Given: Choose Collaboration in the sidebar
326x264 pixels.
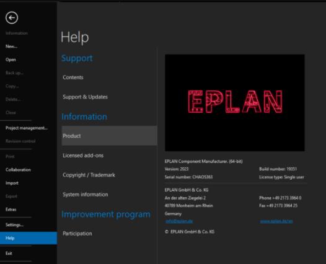Looking at the screenshot, I should pyautogui.click(x=18, y=170).
